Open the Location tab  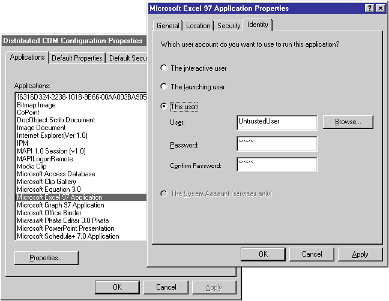(x=198, y=26)
